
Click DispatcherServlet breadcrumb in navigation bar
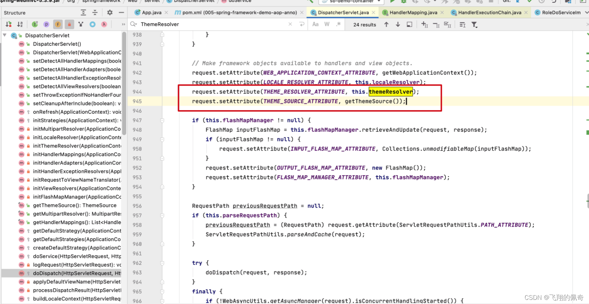tap(191, 1)
